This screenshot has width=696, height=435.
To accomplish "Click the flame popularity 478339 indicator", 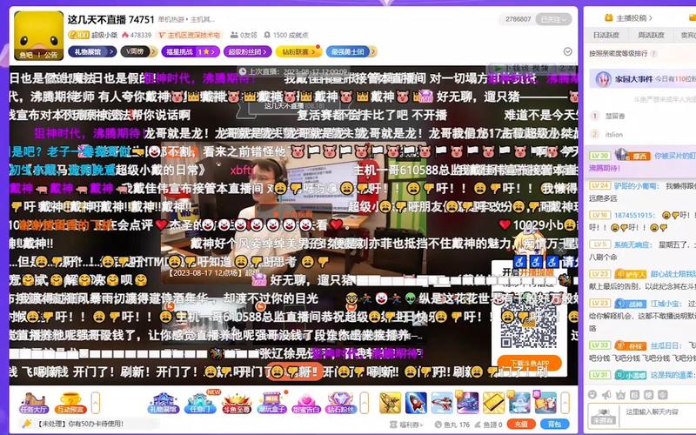I will coord(137,35).
